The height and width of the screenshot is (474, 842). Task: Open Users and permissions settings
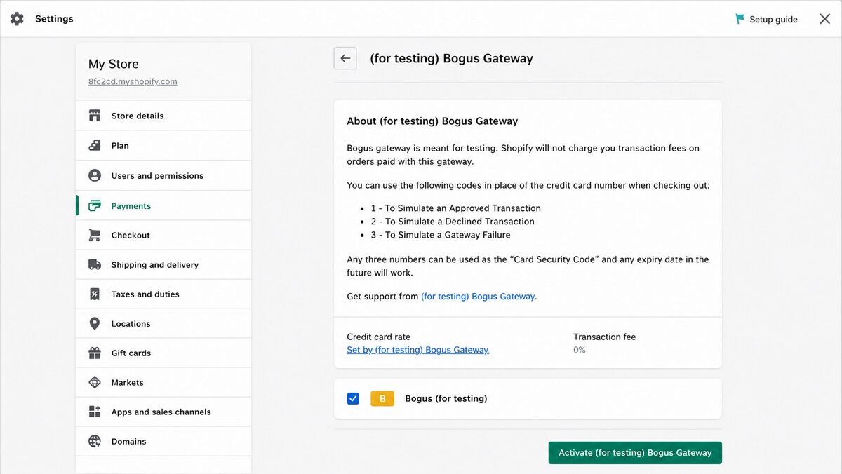tap(163, 175)
